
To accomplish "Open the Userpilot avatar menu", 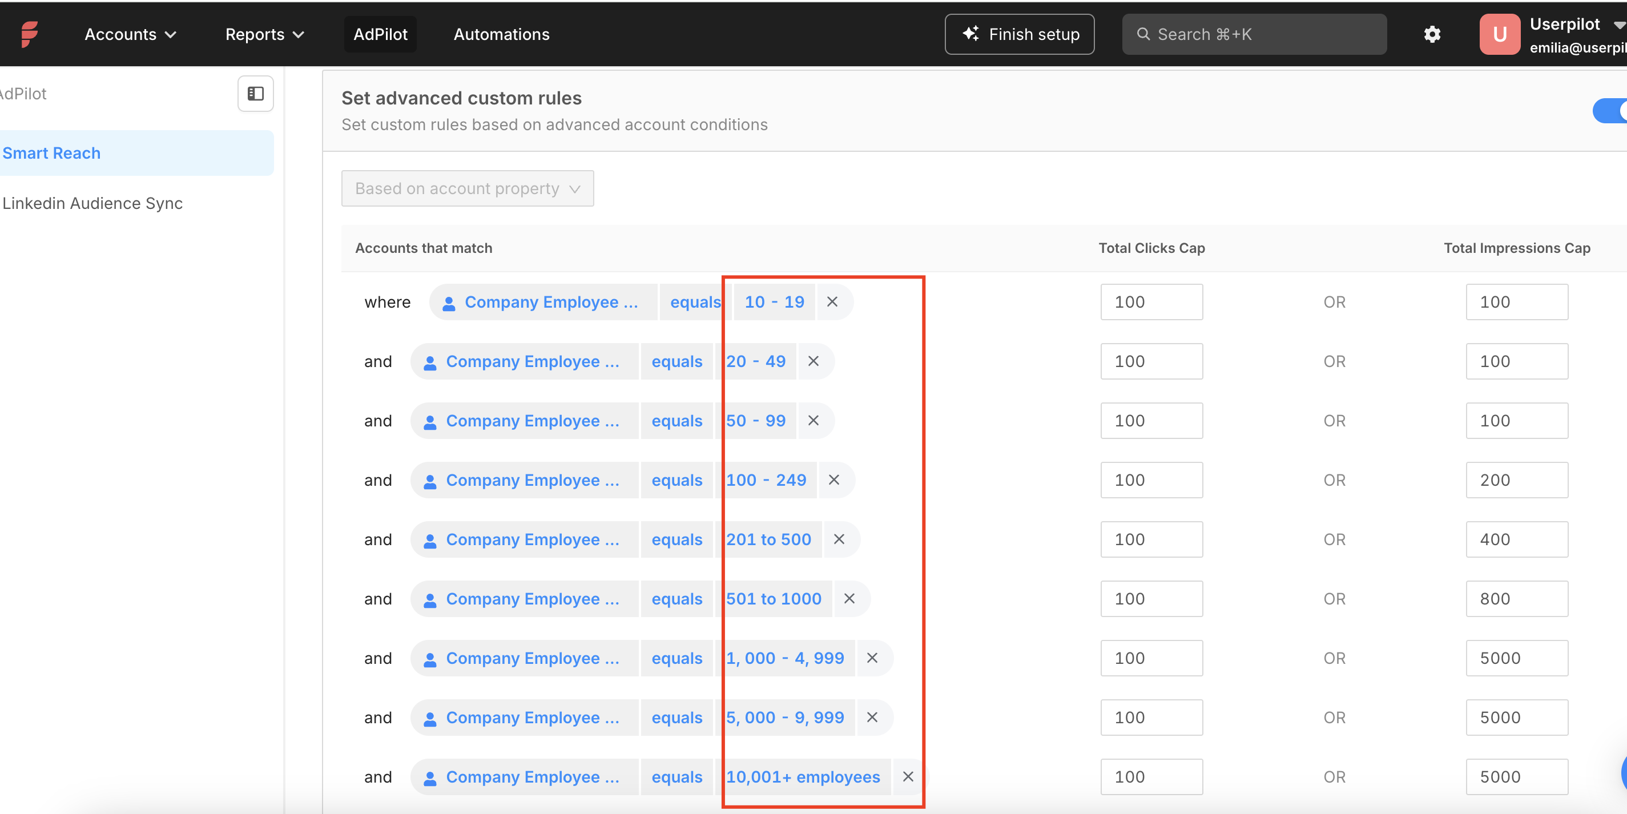I will tap(1500, 34).
